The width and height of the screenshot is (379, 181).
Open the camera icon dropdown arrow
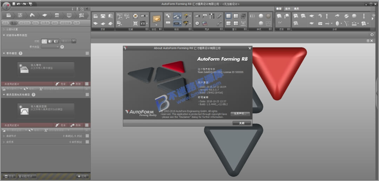[147, 16]
